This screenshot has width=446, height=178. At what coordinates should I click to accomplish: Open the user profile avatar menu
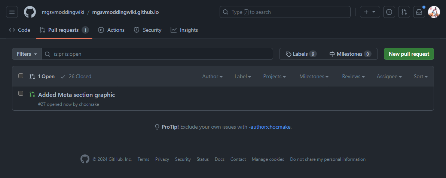point(434,12)
